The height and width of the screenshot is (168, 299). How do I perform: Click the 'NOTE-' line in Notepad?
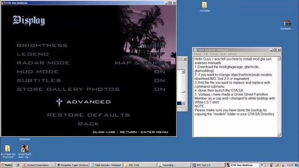pyautogui.click(x=200, y=106)
